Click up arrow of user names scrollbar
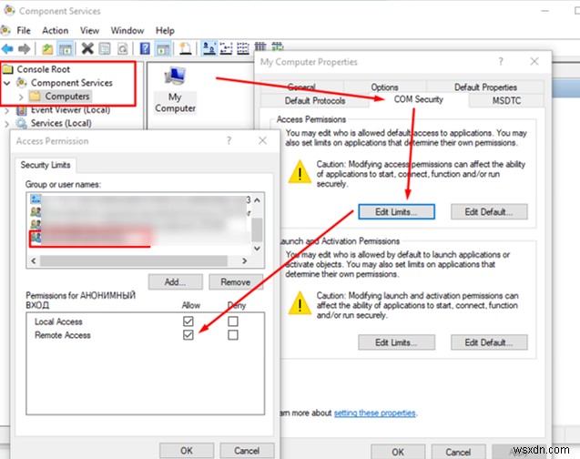 point(257,200)
